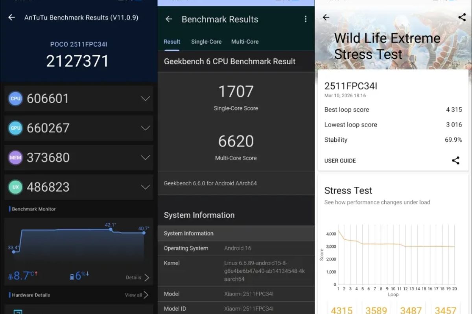Open the USER GUIDE link
This screenshot has width=472, height=314.
(340, 161)
